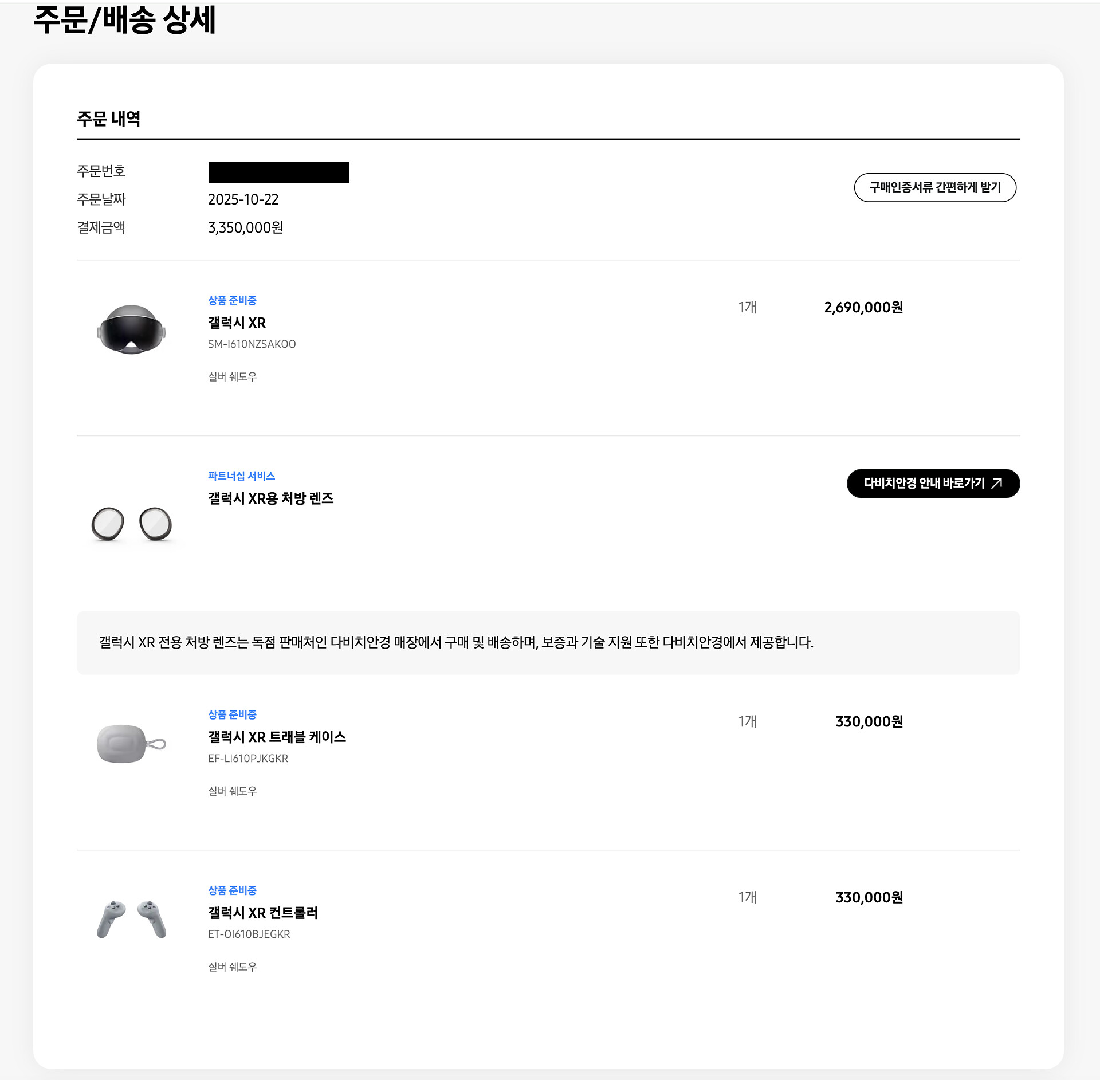Click the 파트너십 서비스 label
Image resolution: width=1100 pixels, height=1080 pixels.
click(x=241, y=476)
